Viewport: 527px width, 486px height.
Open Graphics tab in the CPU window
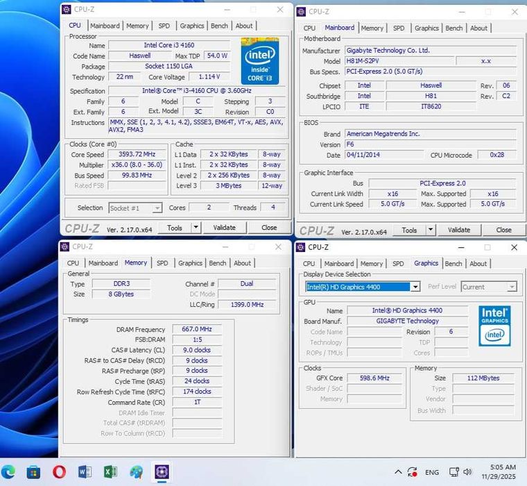click(192, 26)
